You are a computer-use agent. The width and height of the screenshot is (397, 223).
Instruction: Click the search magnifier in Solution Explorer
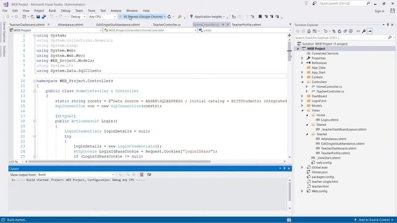pos(390,37)
